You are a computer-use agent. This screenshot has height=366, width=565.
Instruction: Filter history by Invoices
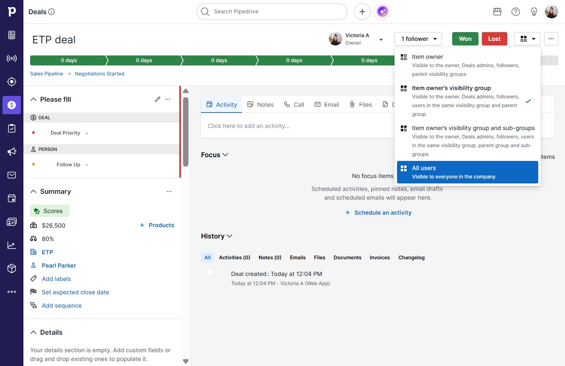tap(380, 258)
